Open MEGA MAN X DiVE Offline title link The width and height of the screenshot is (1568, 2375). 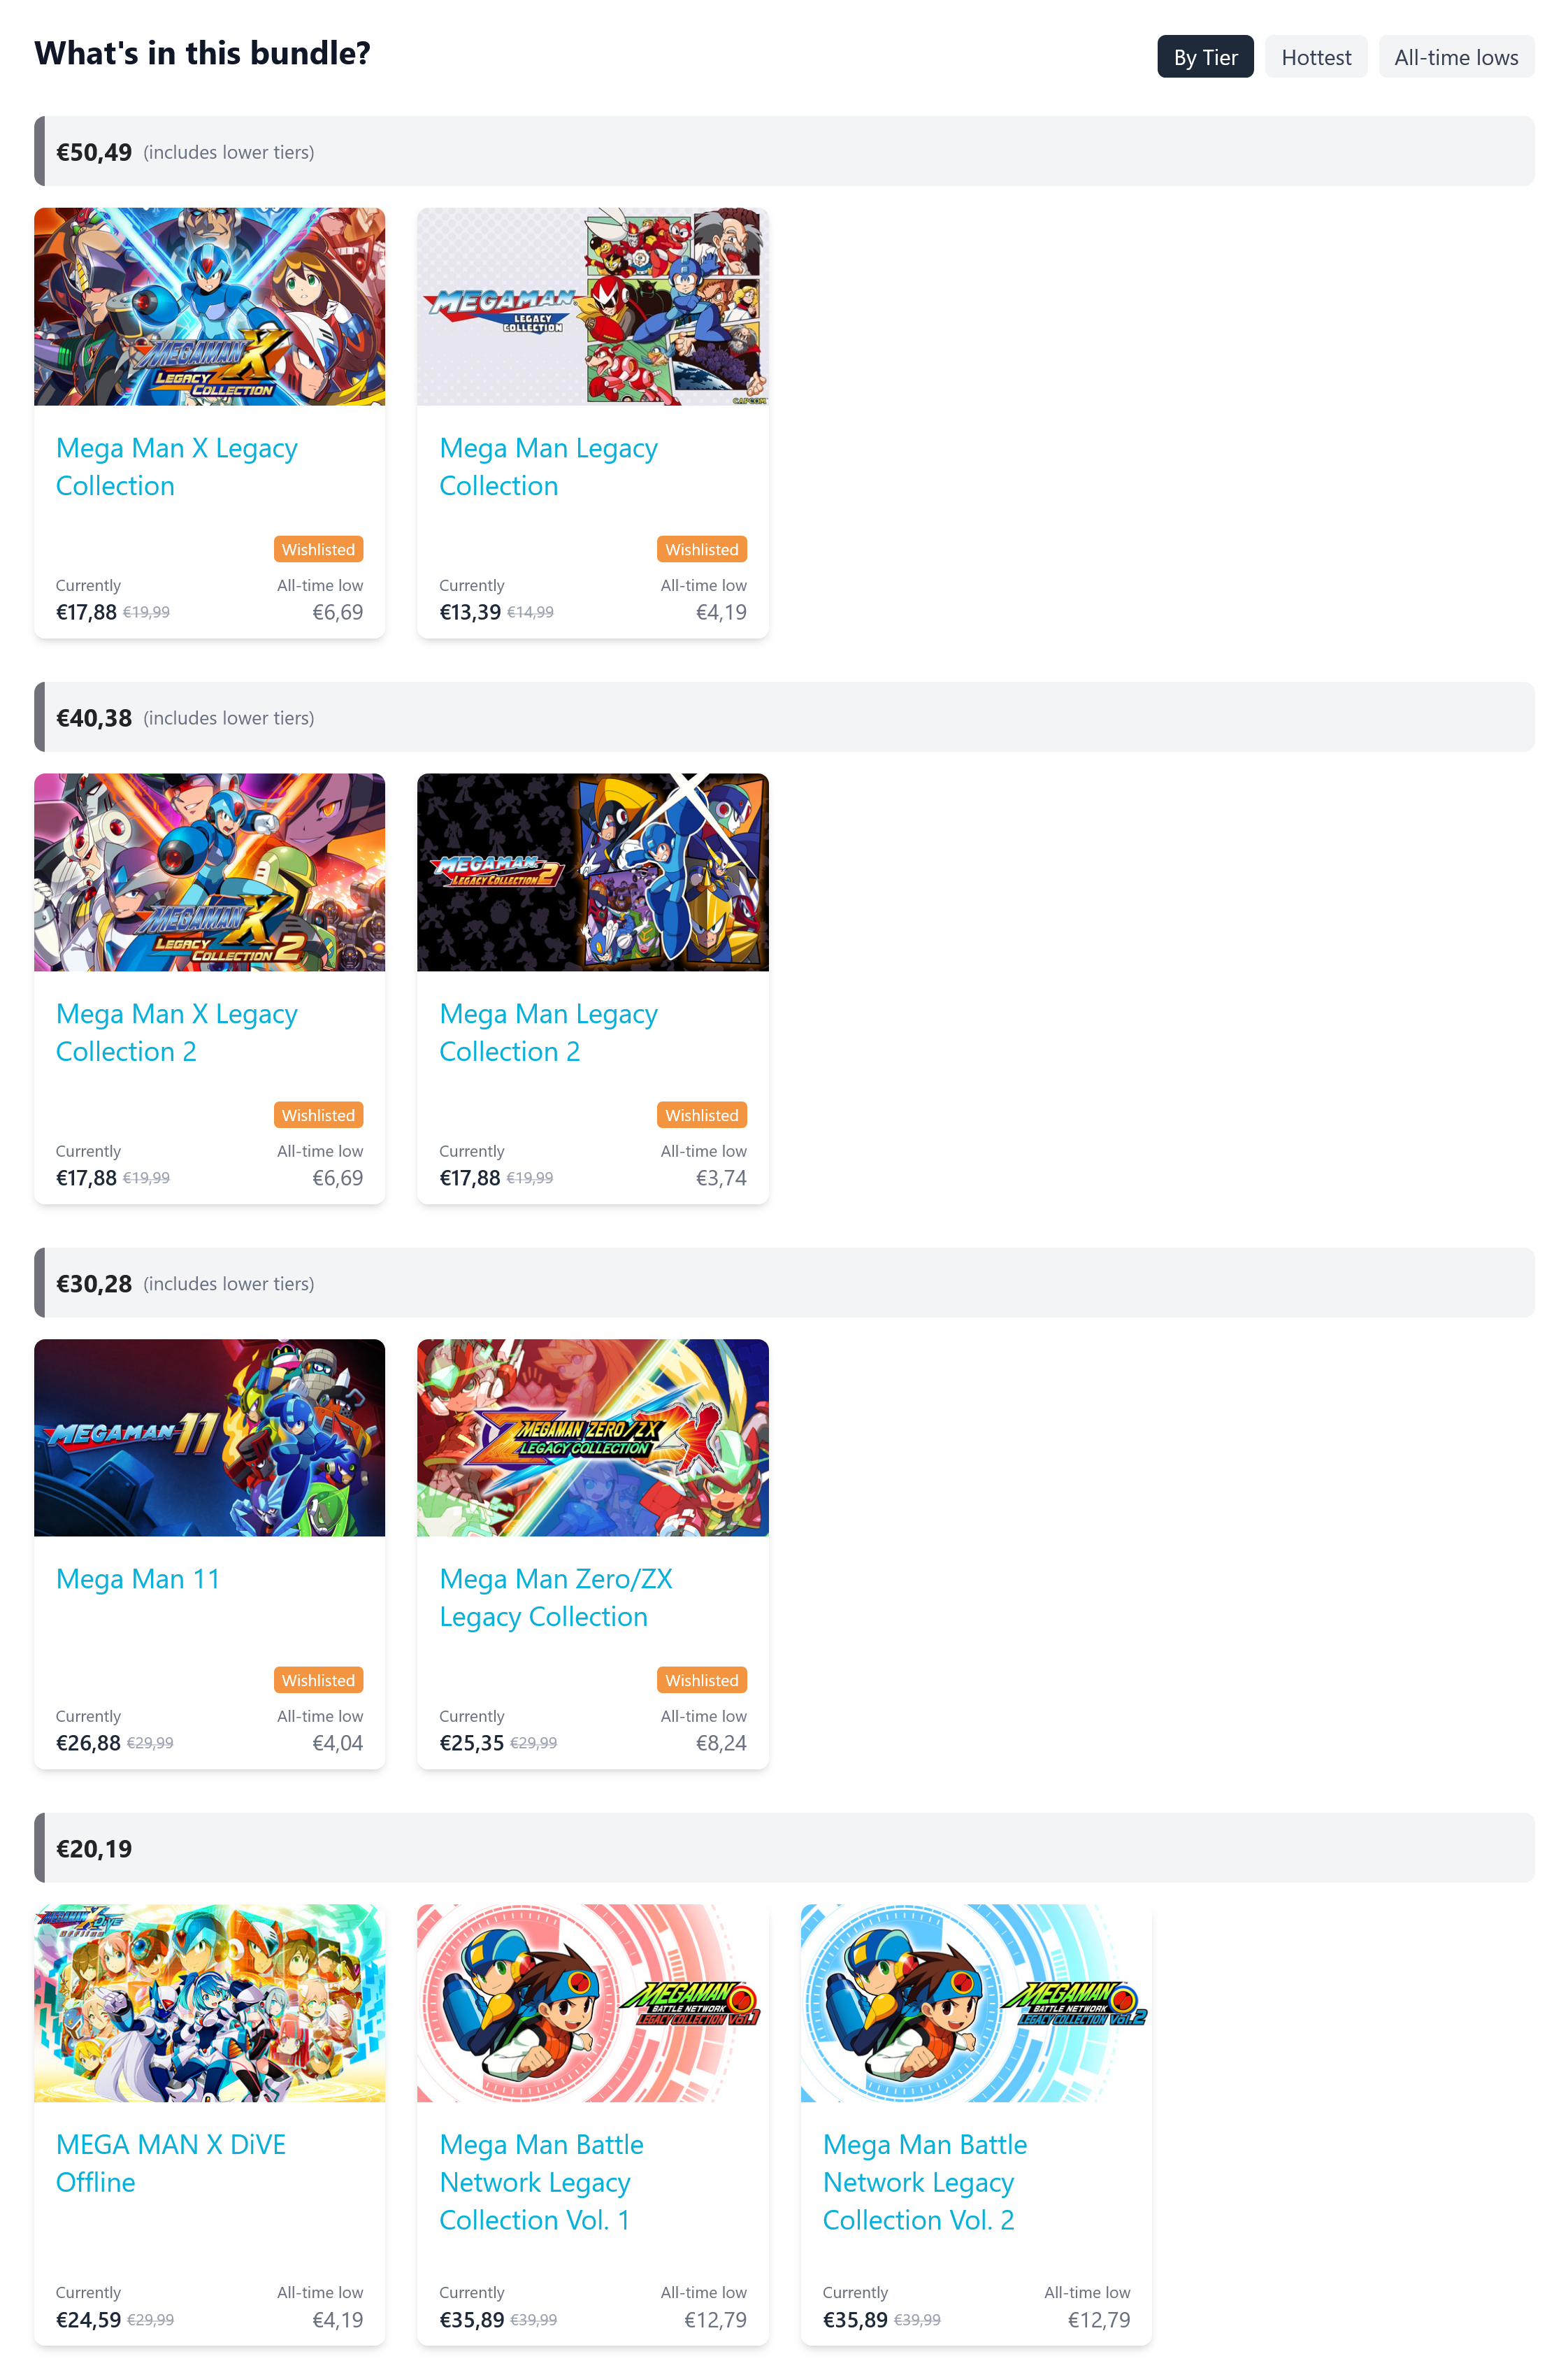point(171,2163)
